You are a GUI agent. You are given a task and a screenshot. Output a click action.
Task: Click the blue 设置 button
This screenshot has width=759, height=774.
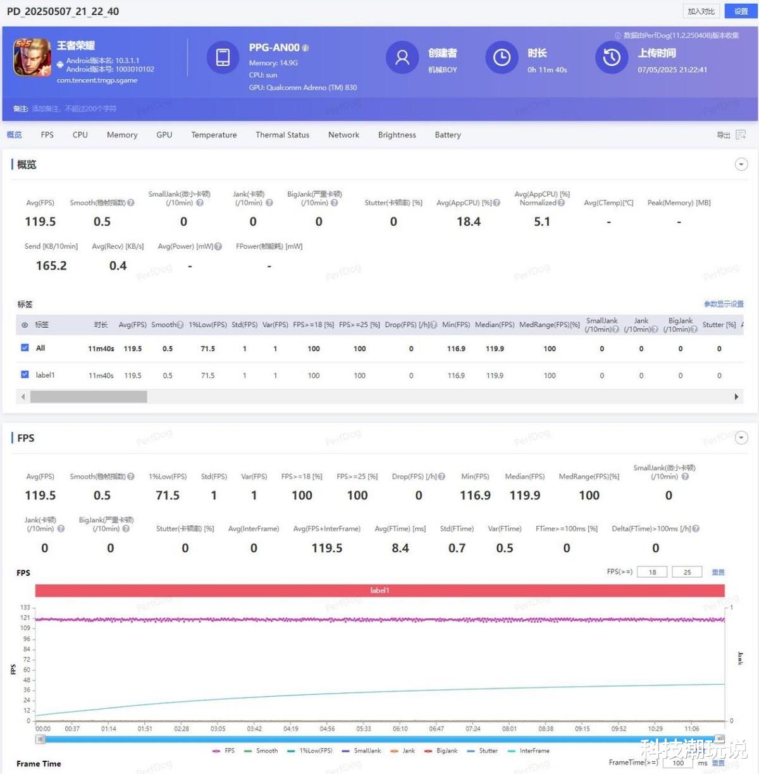pos(741,11)
